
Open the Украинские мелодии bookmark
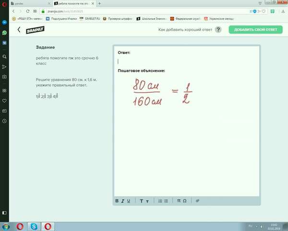click(x=219, y=19)
